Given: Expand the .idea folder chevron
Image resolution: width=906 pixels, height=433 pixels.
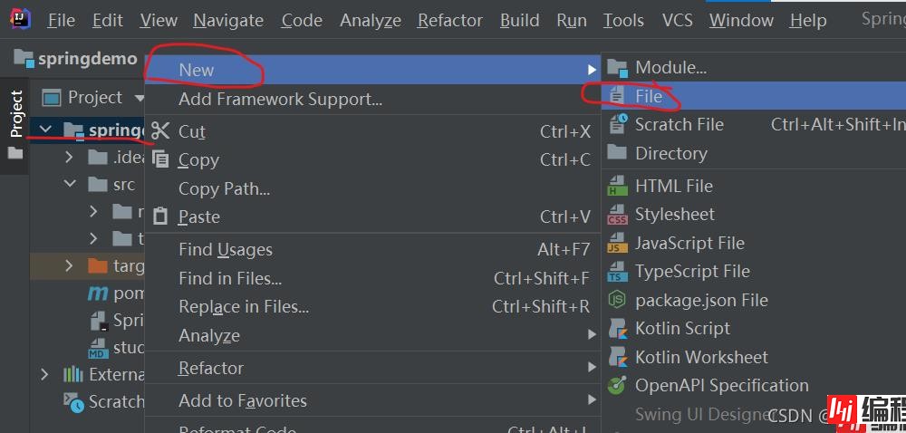Looking at the screenshot, I should [x=70, y=158].
